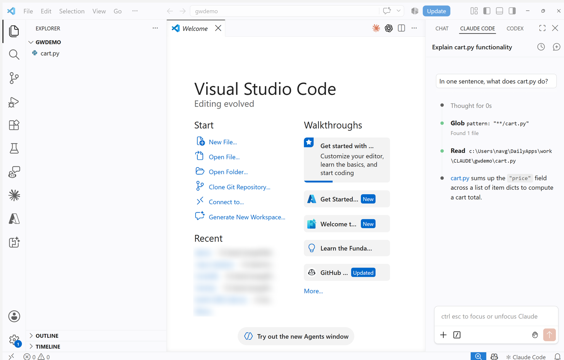
Task: Open the Search view in activity bar
Action: (x=14, y=55)
